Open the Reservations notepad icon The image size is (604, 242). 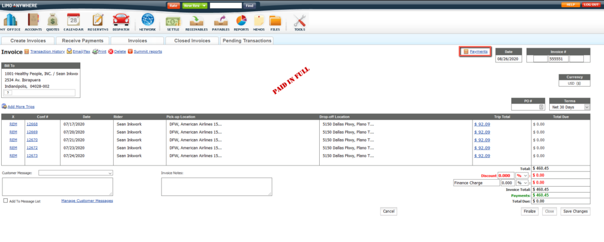pos(98,19)
